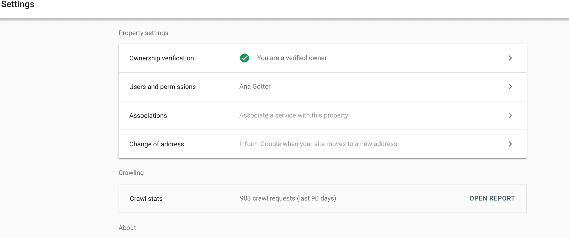Image resolution: width=569 pixels, height=238 pixels.
Task: Click the Crawling section heading
Action: click(x=131, y=173)
